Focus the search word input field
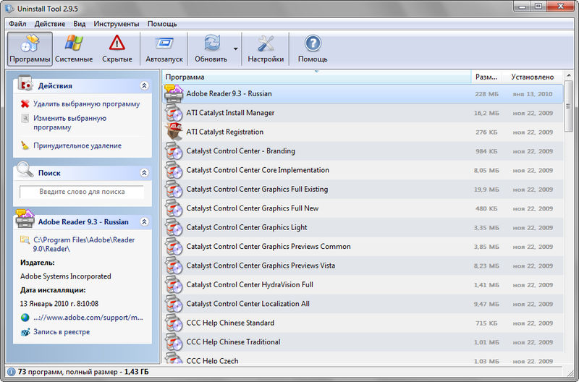This screenshot has width=579, height=382. point(82,192)
